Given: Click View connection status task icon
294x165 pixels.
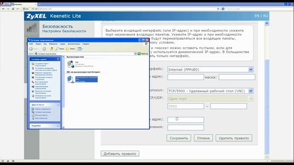Looking at the screenshot, I should (x=33, y=91).
